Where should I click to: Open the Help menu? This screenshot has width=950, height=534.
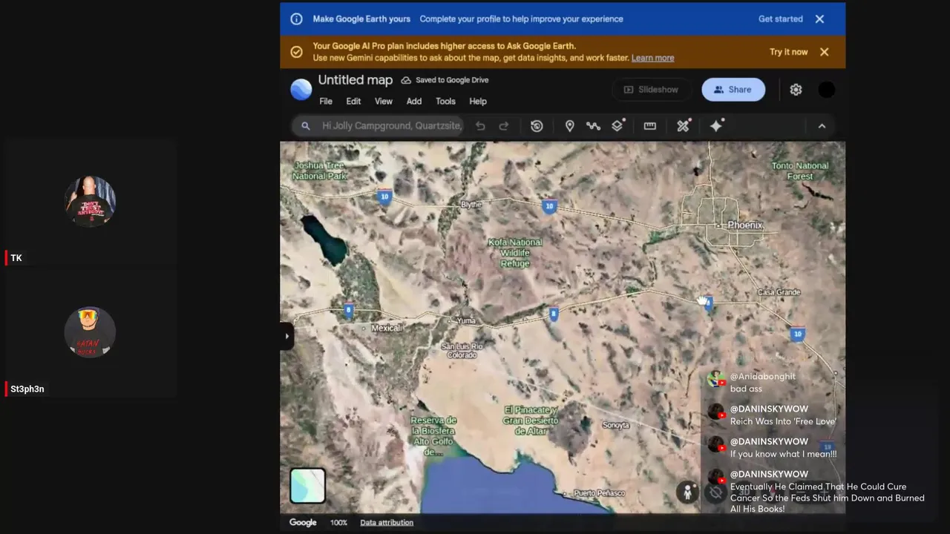point(478,102)
